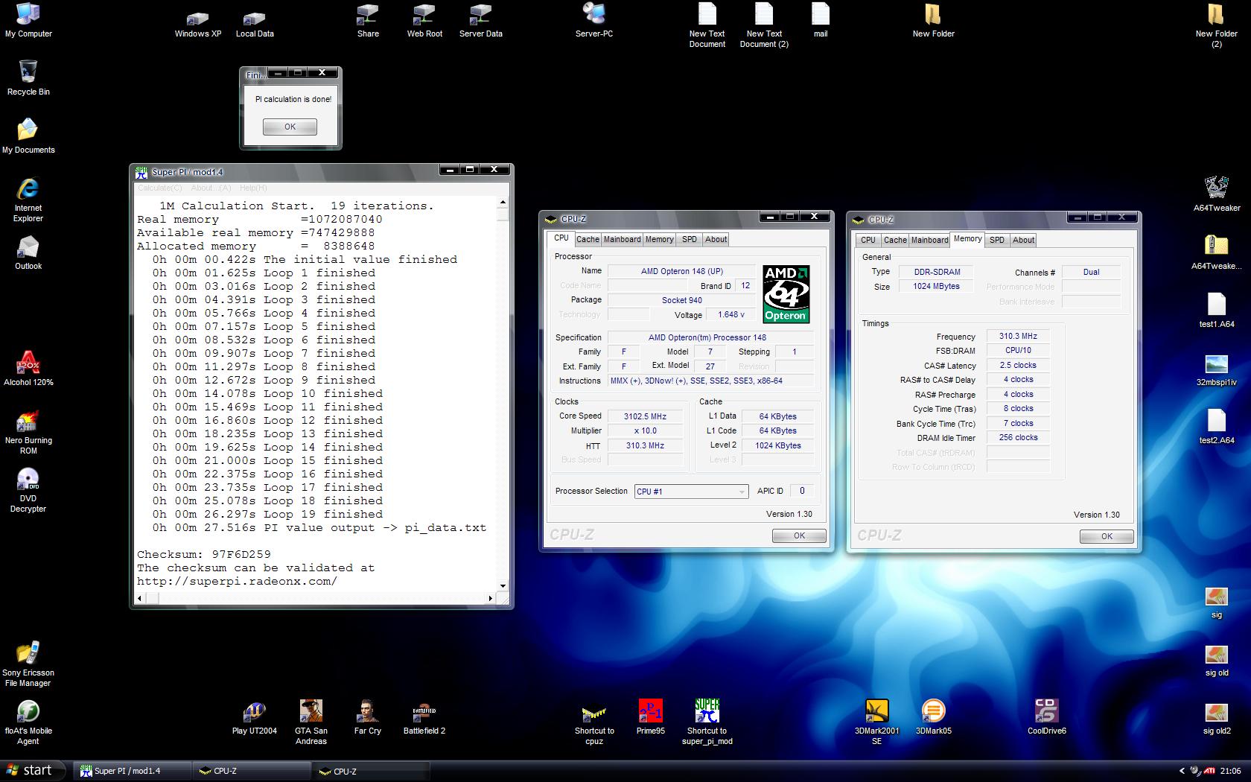
Task: Open the Share network drive icon
Action: pyautogui.click(x=368, y=20)
